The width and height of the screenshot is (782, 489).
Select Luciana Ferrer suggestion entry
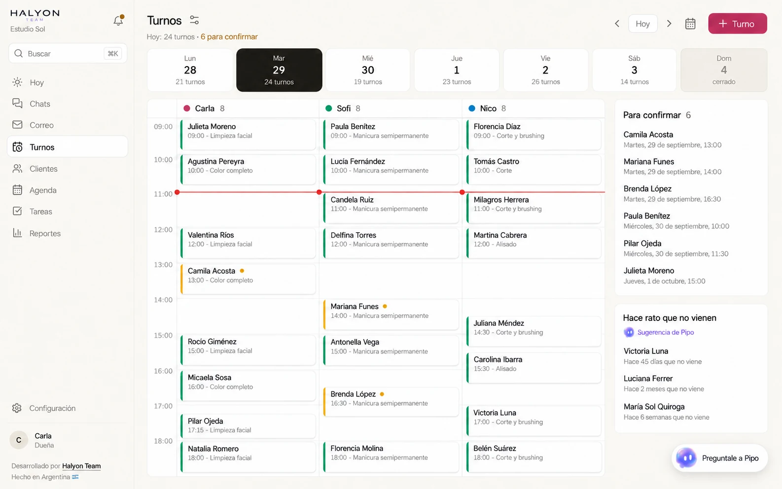(664, 384)
